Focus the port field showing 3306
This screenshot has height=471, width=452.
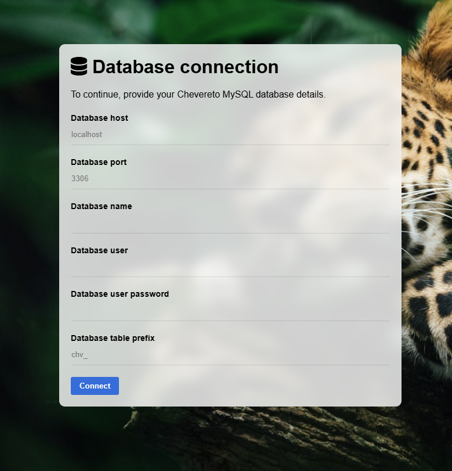pos(230,179)
